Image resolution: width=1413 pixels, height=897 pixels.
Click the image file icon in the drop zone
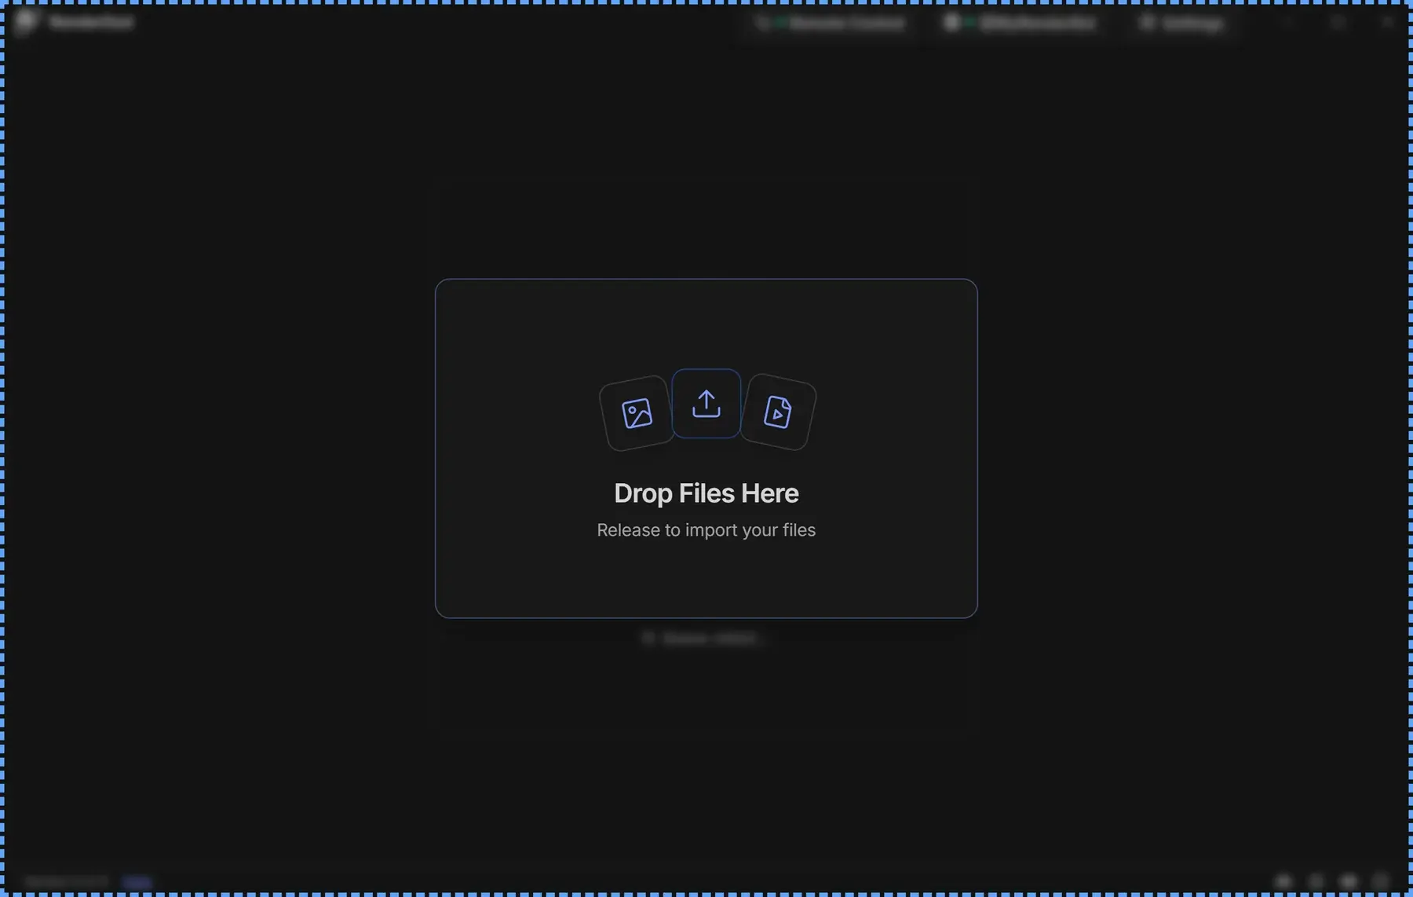(x=637, y=413)
